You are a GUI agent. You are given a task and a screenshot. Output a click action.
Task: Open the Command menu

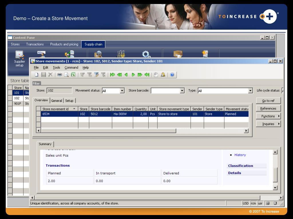point(71,68)
